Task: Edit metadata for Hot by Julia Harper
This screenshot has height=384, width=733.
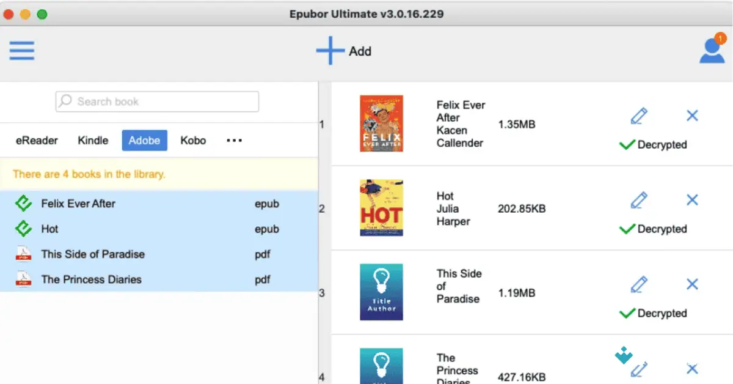Action: click(x=638, y=200)
